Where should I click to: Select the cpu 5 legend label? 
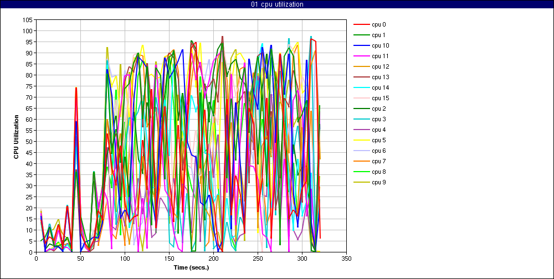tap(378, 140)
